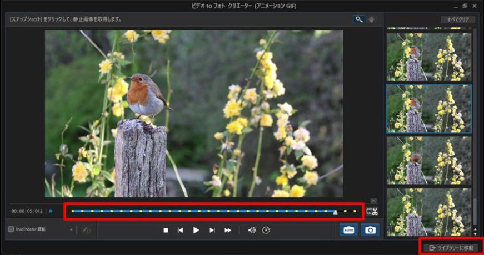
Task: Open the playback speed clock icon
Action: [x=266, y=231]
